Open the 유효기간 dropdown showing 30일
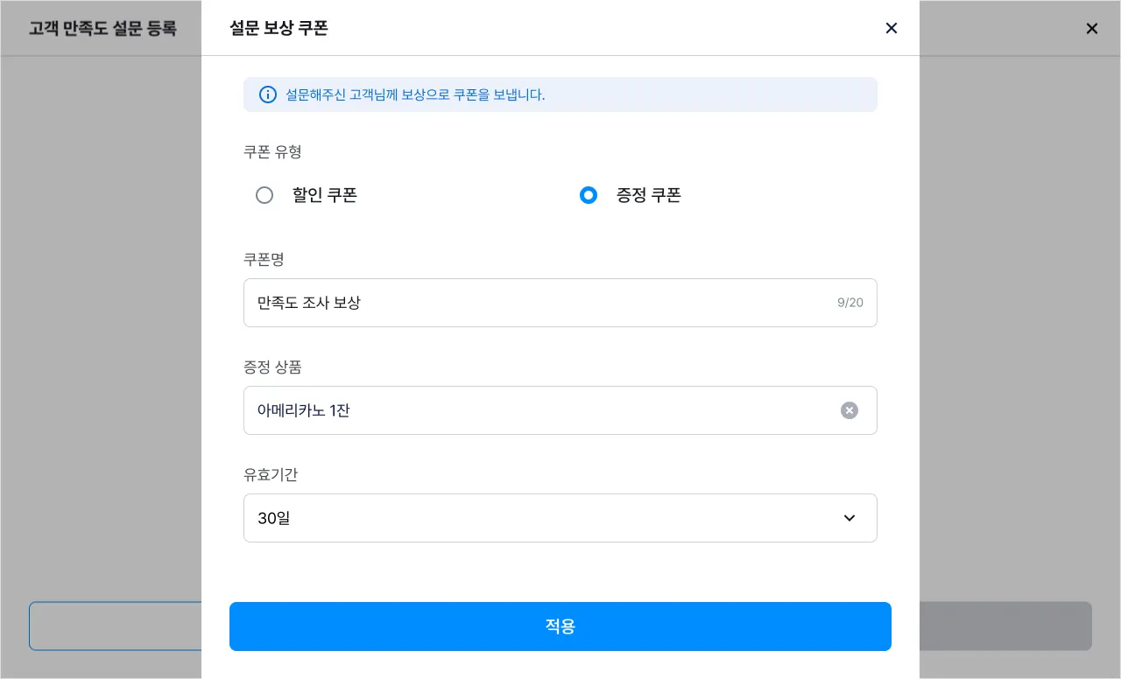 pos(560,518)
